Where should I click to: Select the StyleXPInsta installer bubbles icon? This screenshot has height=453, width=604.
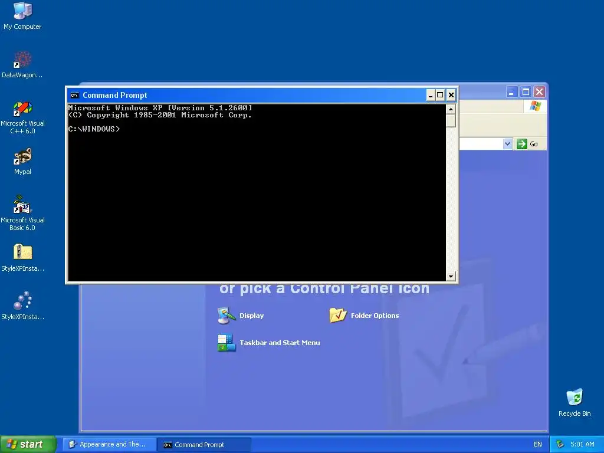click(x=22, y=301)
